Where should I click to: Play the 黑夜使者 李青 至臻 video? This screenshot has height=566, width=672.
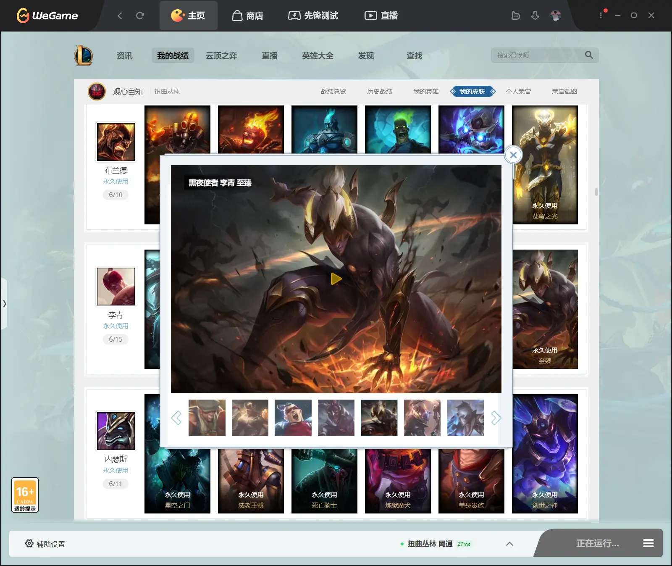click(336, 279)
